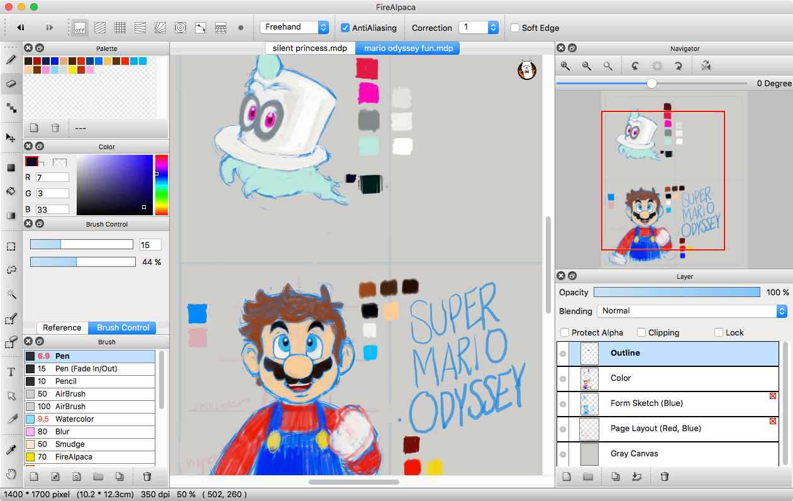The width and height of the screenshot is (793, 501).
Task: Select the Divide/knife tool
Action: (11, 419)
